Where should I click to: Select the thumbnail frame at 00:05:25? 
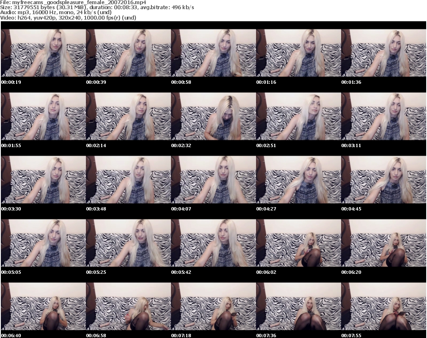coord(128,243)
